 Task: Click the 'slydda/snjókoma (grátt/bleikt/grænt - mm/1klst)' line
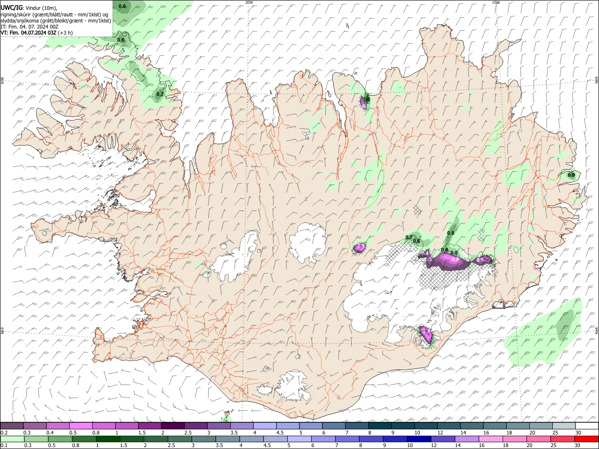[x=56, y=21]
